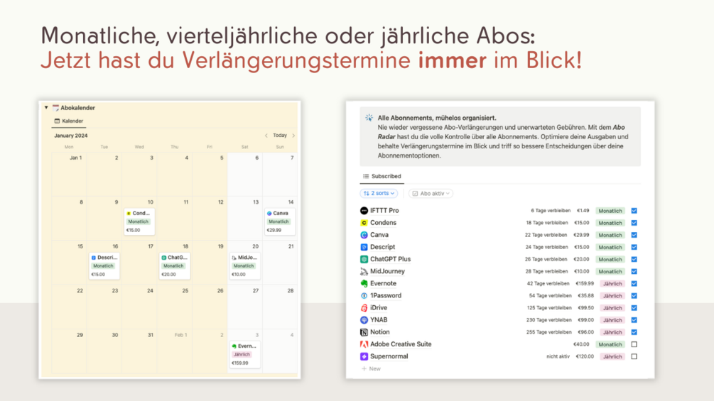The height and width of the screenshot is (401, 714).
Task: Click '255 Tage verbleiben' in Notion row
Action: [548, 332]
